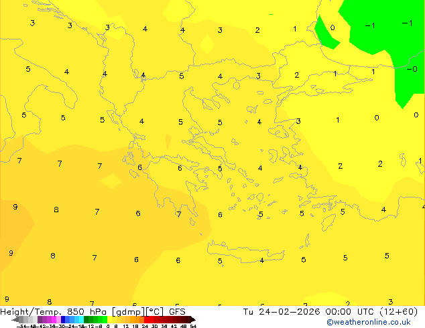Viewport: 425px width, 328px height.
Task: Pick the dark blue legend swatch
Action: tap(63, 319)
